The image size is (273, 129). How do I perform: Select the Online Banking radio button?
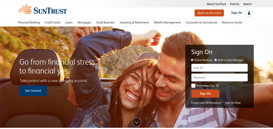coord(192,60)
